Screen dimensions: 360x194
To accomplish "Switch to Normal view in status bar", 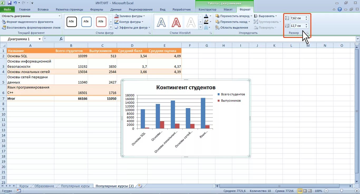I will (x=300, y=191).
